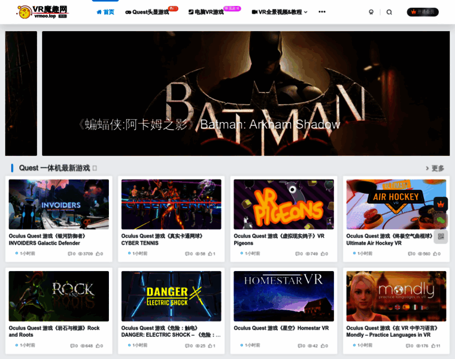Show the floating QR code icon

pyautogui.click(x=441, y=236)
